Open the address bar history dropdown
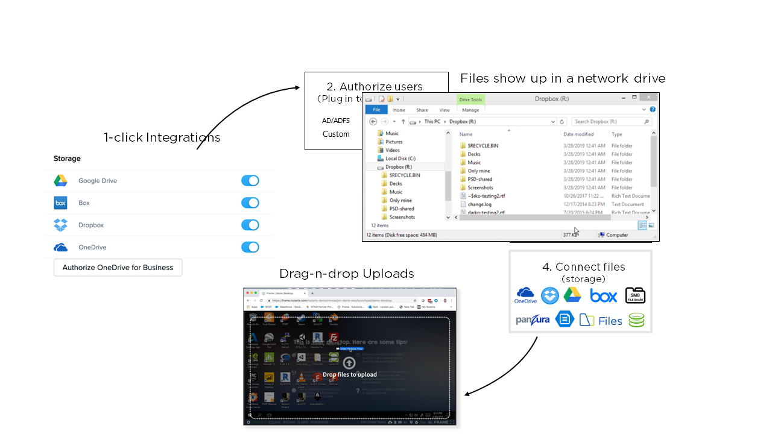The width and height of the screenshot is (772, 434). click(x=553, y=122)
